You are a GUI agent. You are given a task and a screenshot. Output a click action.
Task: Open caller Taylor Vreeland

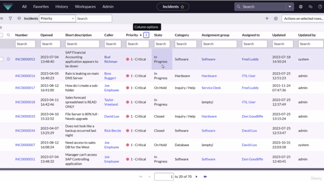(111, 102)
